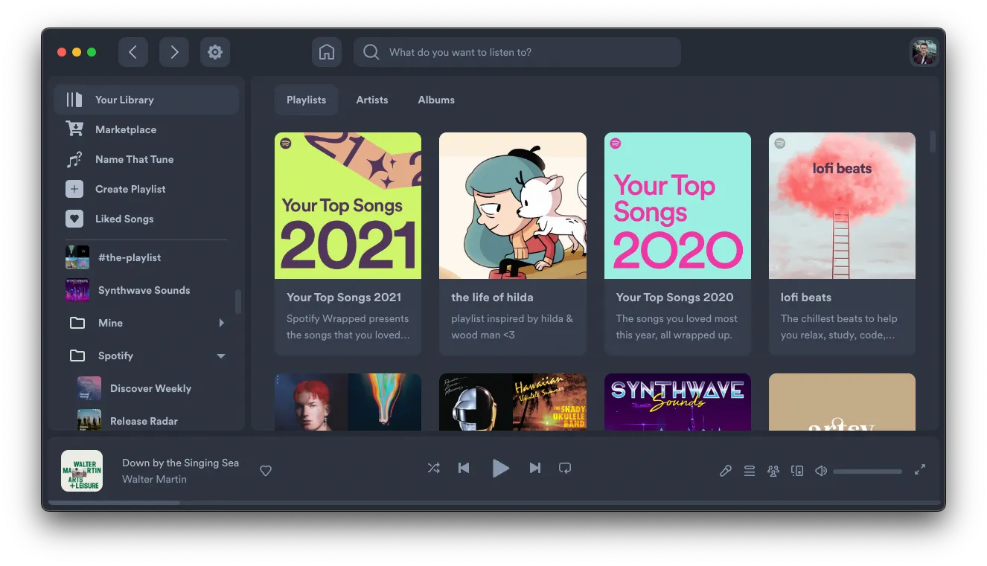Like the song Down by the Singing Sea
The width and height of the screenshot is (987, 566).
point(266,470)
